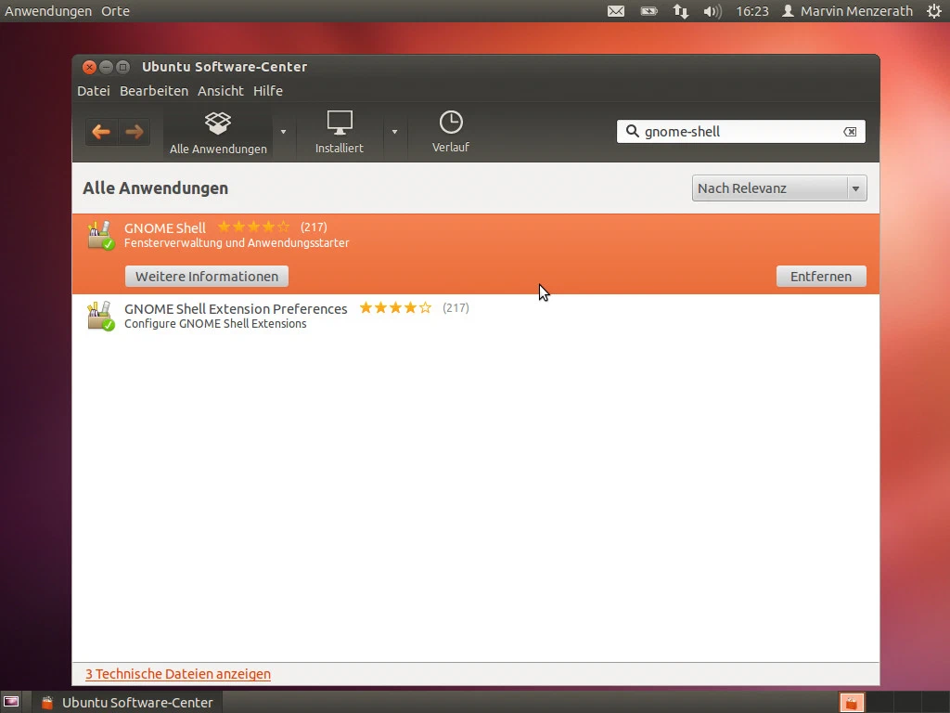Go back with the left arrow

pos(101,132)
